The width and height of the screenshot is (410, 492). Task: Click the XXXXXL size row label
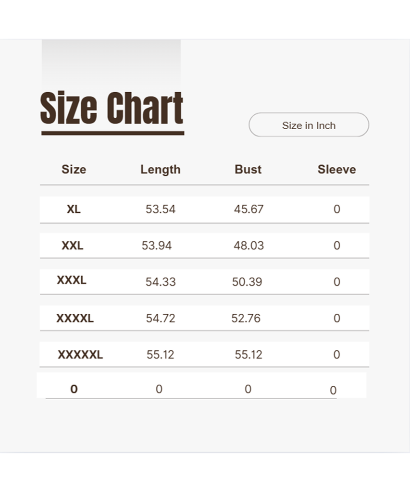[x=80, y=355]
